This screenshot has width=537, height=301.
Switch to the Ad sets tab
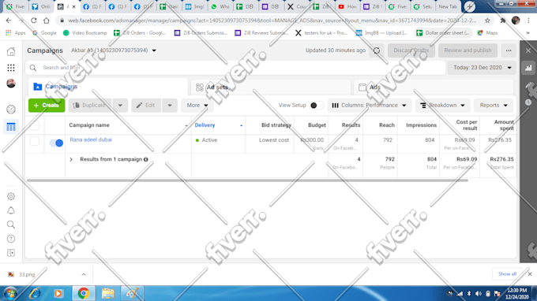(271, 87)
